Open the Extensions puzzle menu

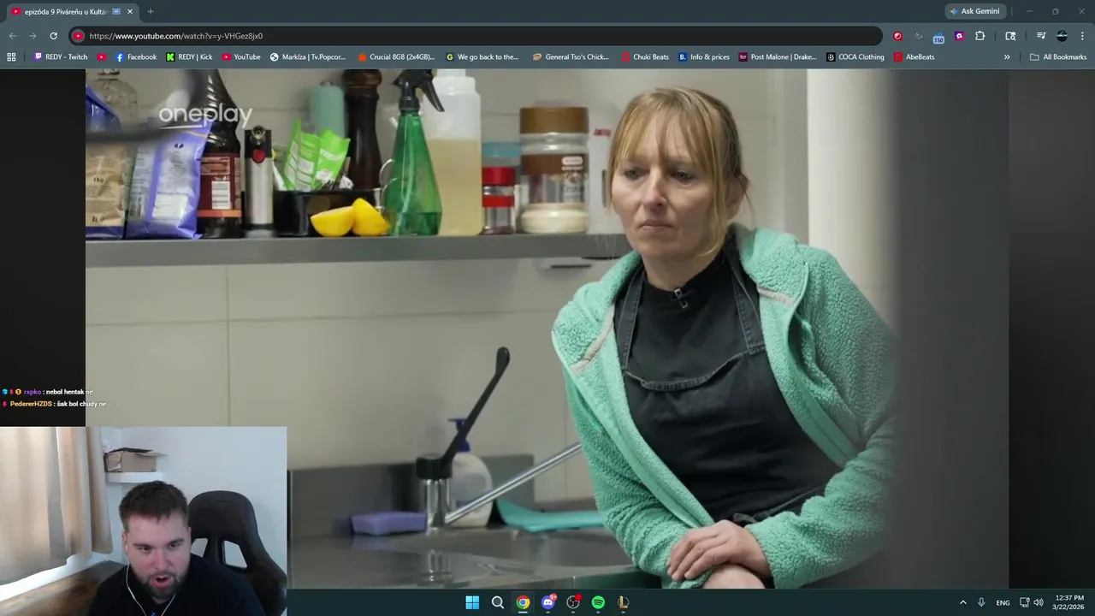(980, 36)
